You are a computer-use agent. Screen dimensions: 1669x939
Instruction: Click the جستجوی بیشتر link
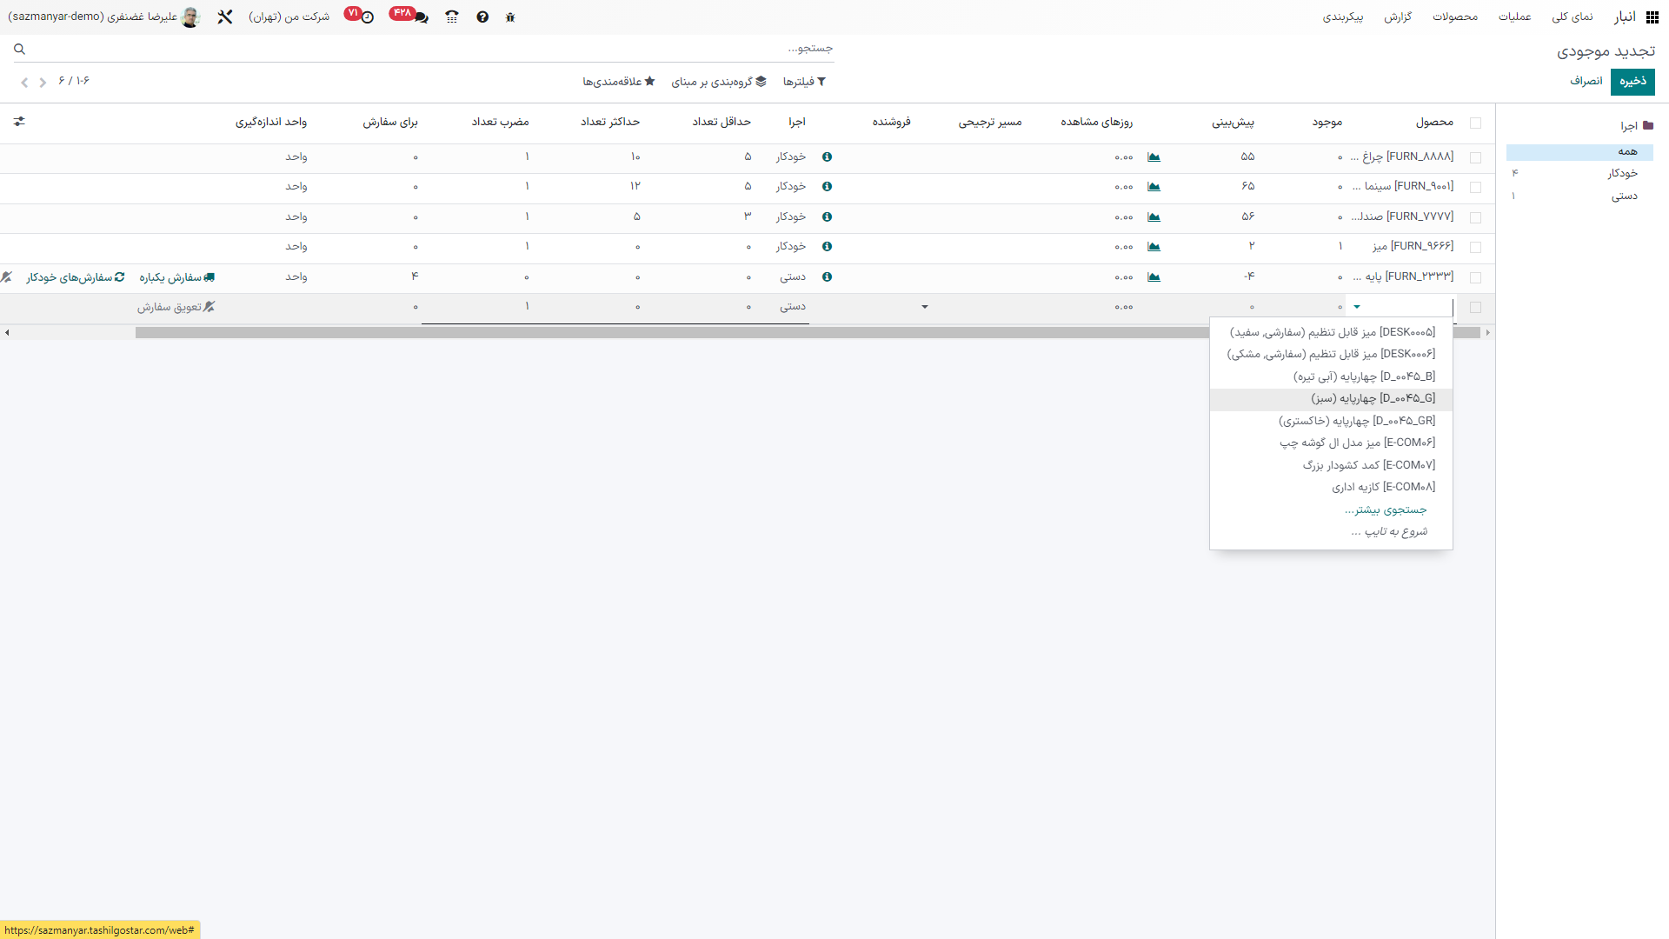click(x=1386, y=509)
